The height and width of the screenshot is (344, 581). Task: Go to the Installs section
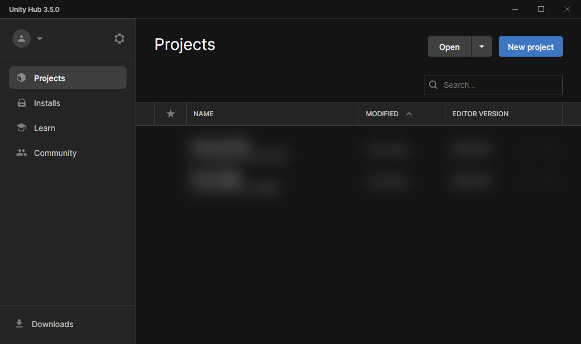click(x=47, y=103)
